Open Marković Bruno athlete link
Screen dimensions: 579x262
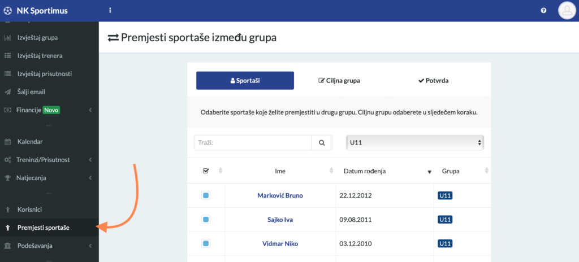[x=280, y=195]
